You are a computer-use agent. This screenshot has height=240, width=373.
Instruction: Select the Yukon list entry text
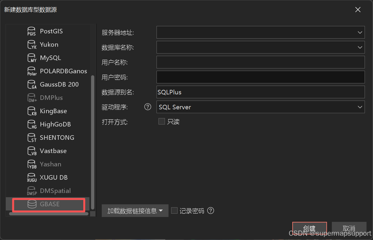[x=49, y=44]
